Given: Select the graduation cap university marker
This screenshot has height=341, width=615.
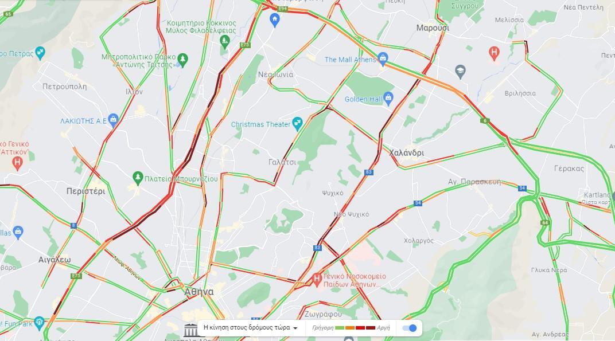Looking at the screenshot, I should click(x=461, y=72).
